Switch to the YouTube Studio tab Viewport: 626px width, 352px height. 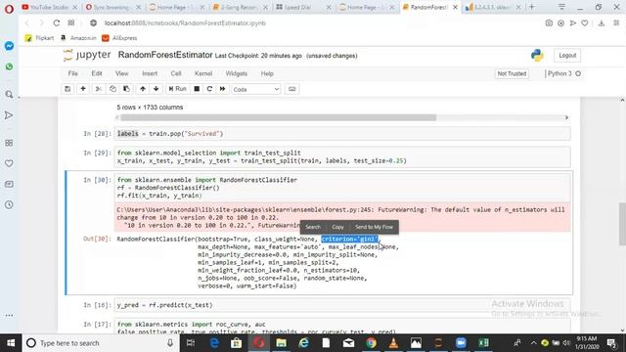coord(50,7)
